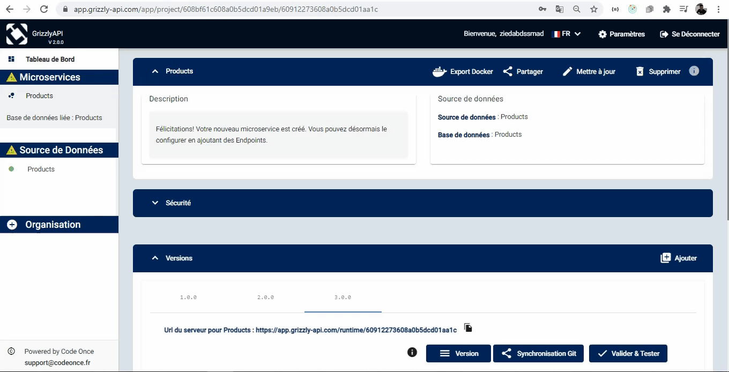Click the translate page icon in address bar
Image resolution: width=729 pixels, height=372 pixels.
(560, 9)
